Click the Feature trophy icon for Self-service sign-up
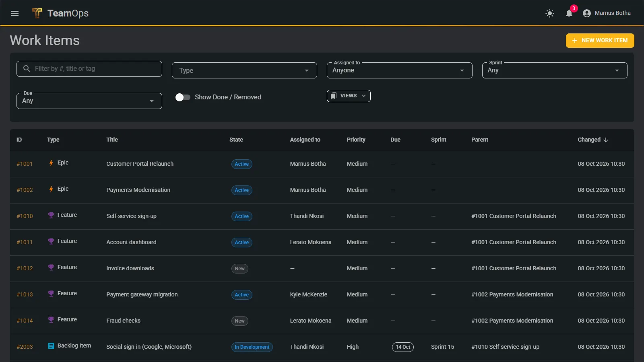Viewport: 644px width, 362px height. coord(51,215)
